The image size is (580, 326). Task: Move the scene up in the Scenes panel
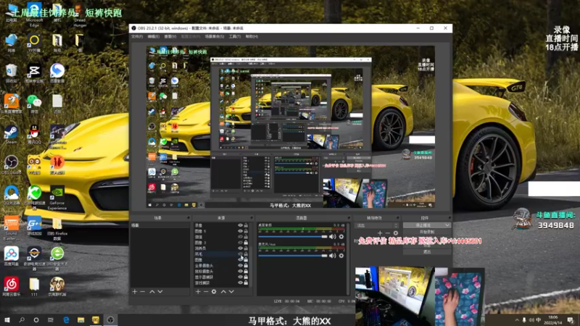coord(152,292)
